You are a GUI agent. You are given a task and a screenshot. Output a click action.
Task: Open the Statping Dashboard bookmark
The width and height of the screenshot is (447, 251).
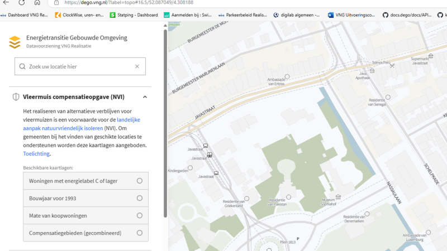134,15
